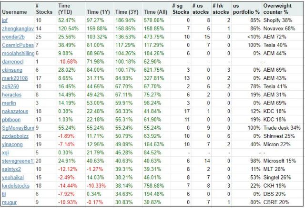Viewport: 305px width, 208px height.
Task: Open moolahshilling user link
Action: click(x=18, y=53)
